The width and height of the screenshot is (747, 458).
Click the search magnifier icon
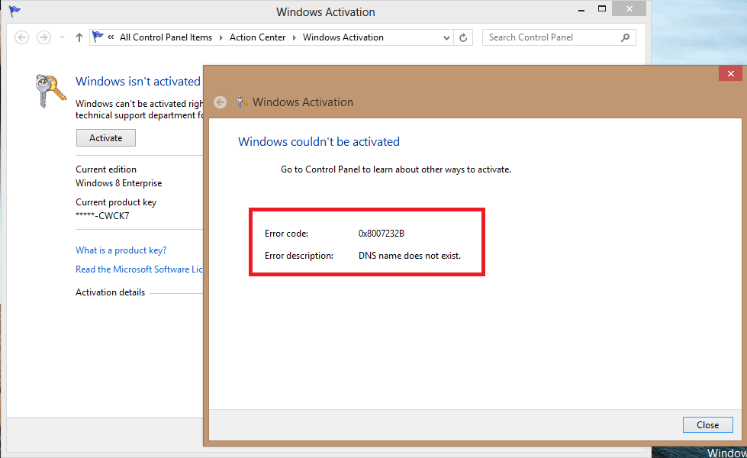(x=626, y=37)
